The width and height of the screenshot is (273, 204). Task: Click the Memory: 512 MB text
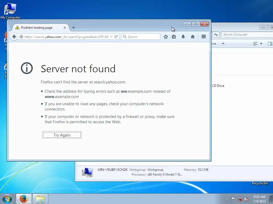196,170
